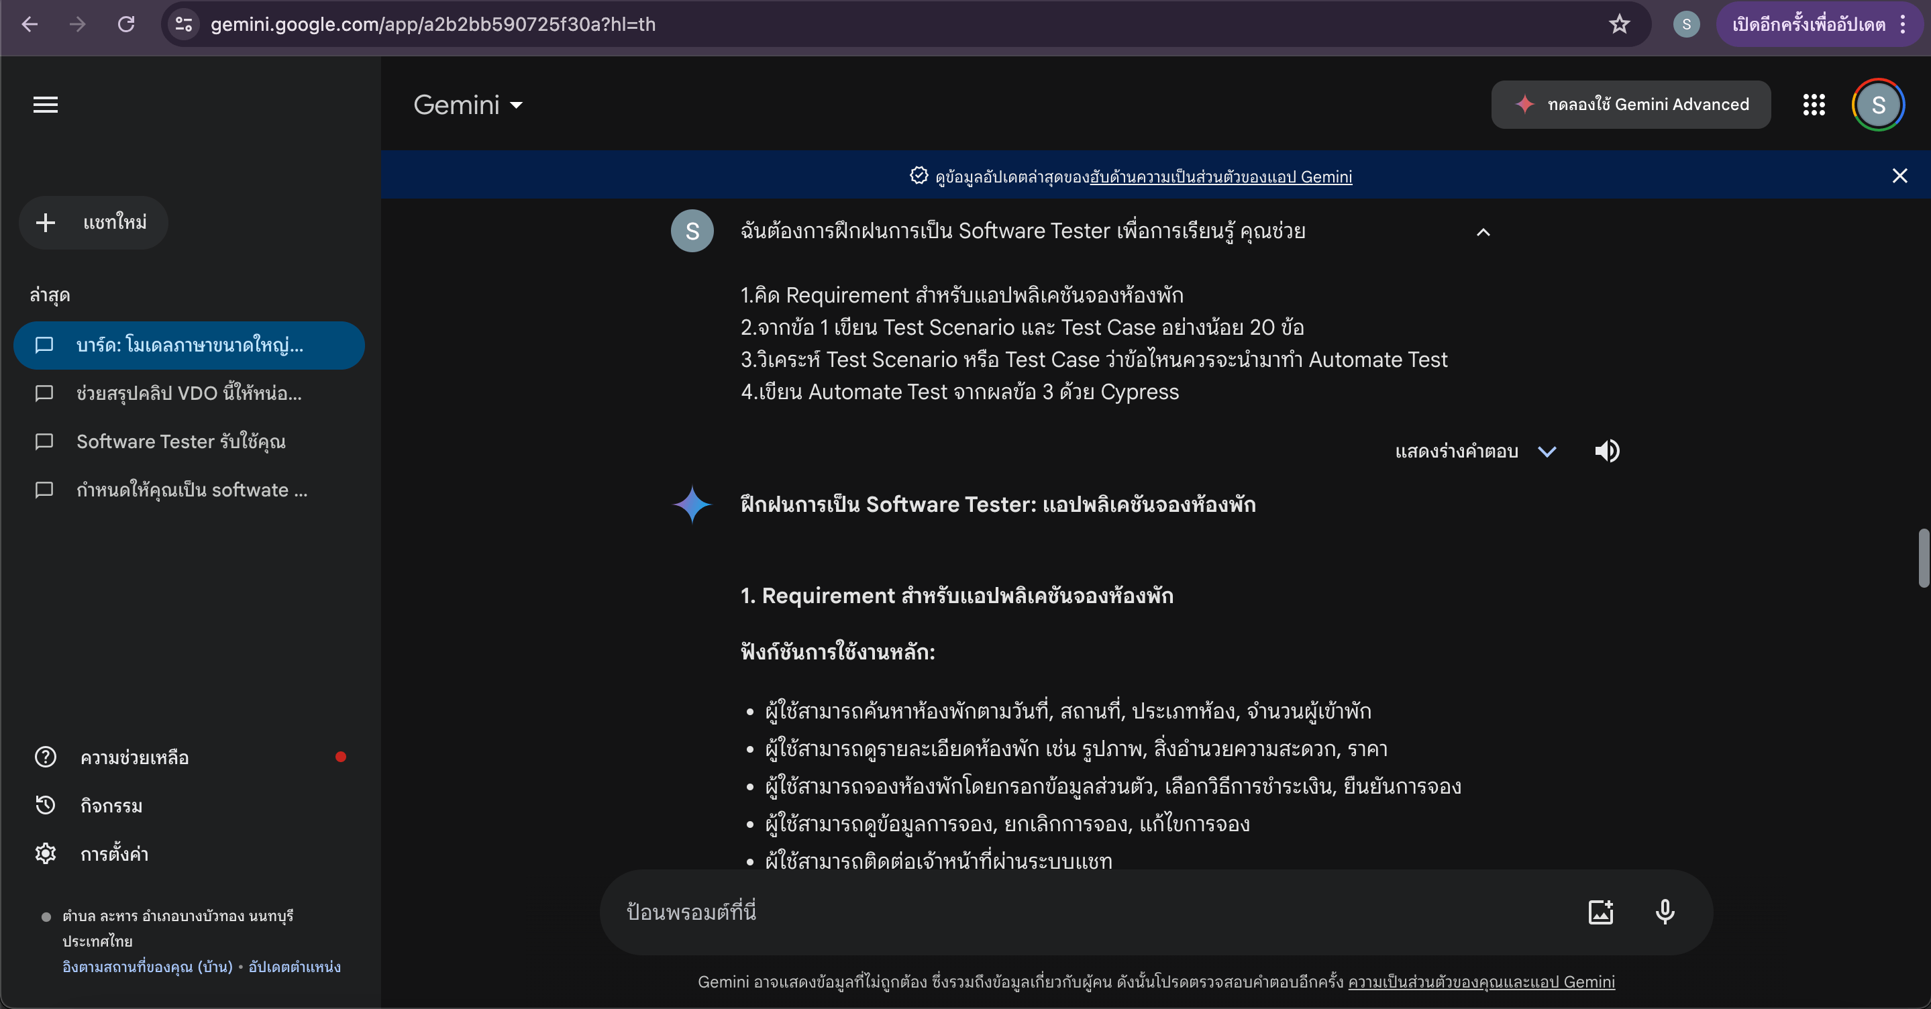Image resolution: width=1931 pixels, height=1009 pixels.
Task: Reload the page
Action: pyautogui.click(x=126, y=24)
